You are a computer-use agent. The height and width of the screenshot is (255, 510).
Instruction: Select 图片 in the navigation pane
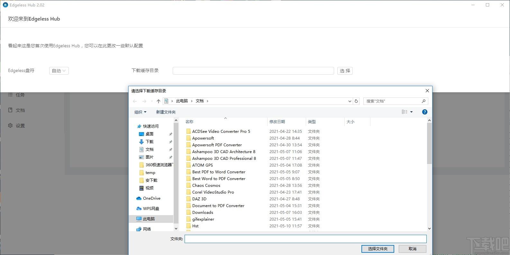click(150, 157)
